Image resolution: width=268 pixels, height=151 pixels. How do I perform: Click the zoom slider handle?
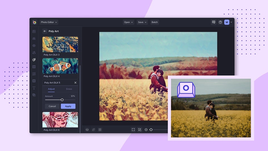coord(151,130)
